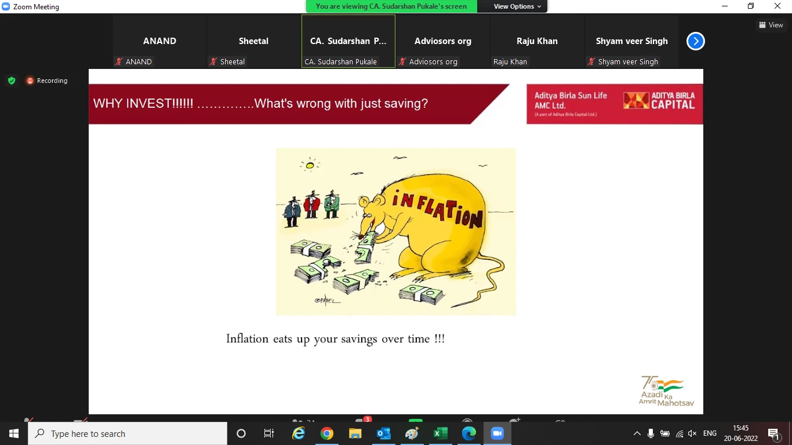The height and width of the screenshot is (445, 792).
Task: Minimize the Zoom Meeting window
Action: tap(725, 6)
